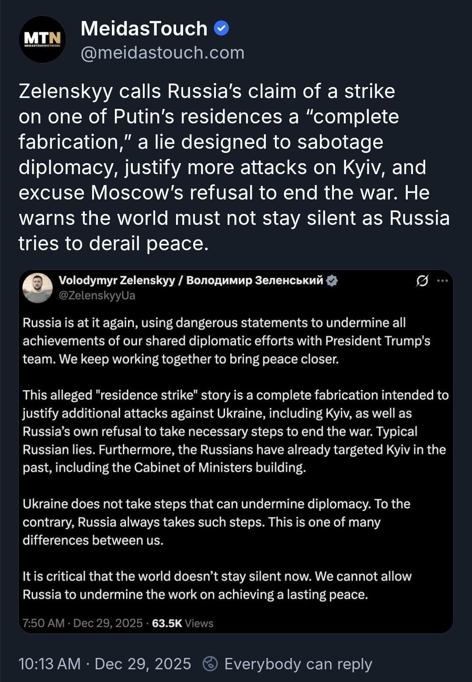Click the "Ukraine does not take steps" paragraph
Viewport: 472px width, 682px height.
coord(216,522)
